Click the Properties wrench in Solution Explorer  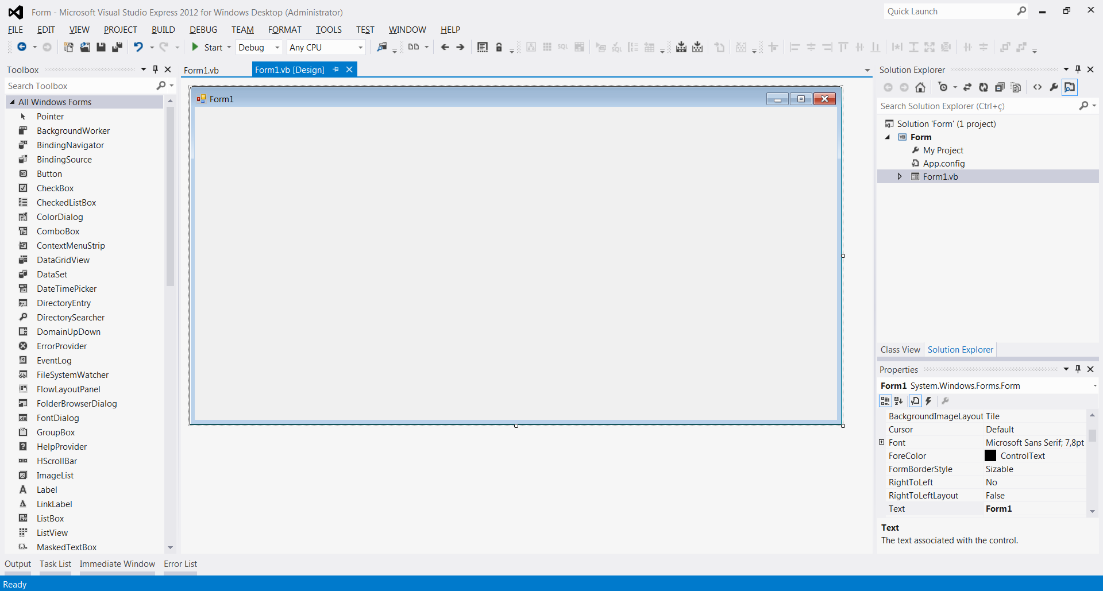pos(1054,87)
